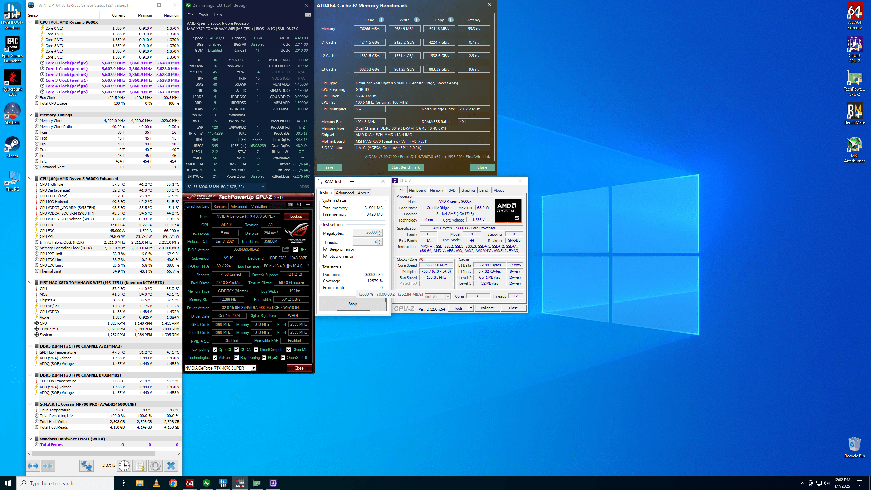Click the Read info icon in AIDA64
Image resolution: width=871 pixels, height=490 pixels.
(381, 20)
